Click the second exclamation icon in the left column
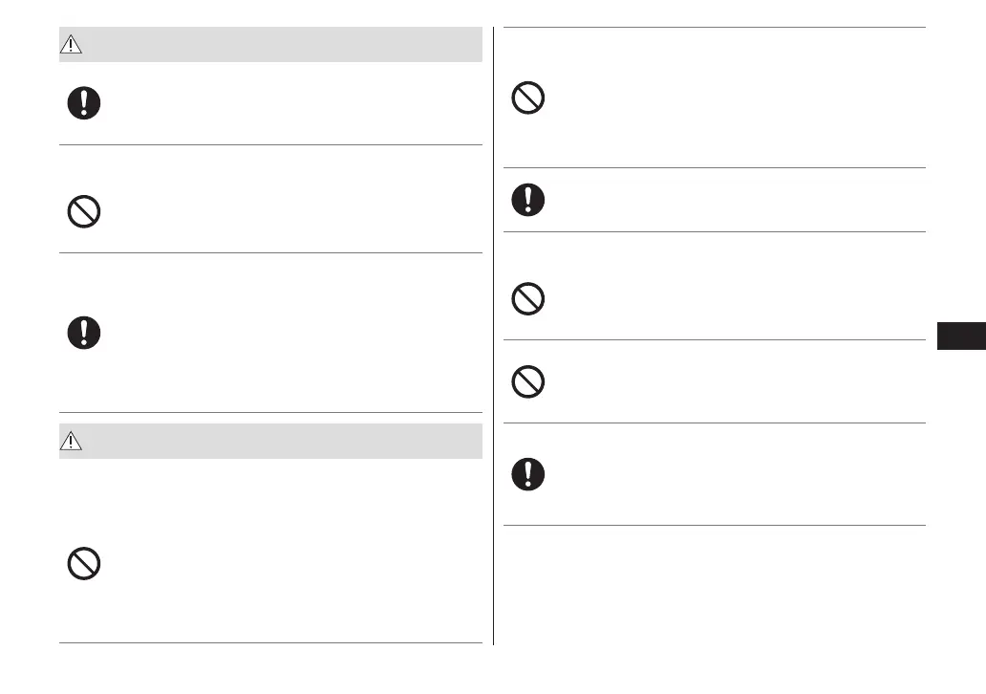Image resolution: width=986 pixels, height=694 pixels. [x=84, y=333]
